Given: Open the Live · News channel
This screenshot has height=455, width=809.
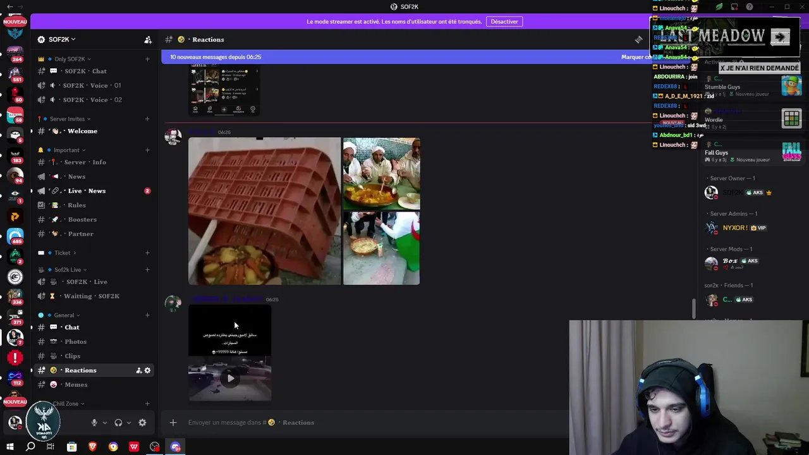Looking at the screenshot, I should click(94, 191).
